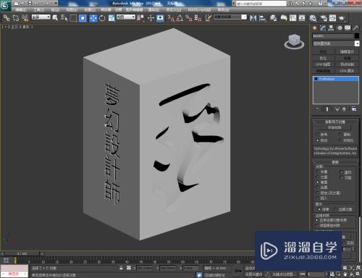The width and height of the screenshot is (362, 278).
Task: Activate Bind to Space Warp tool
Action: pos(25,18)
